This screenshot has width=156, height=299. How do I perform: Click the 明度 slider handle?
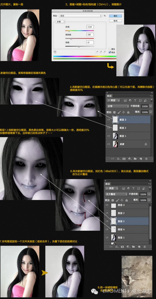click(x=79, y=47)
